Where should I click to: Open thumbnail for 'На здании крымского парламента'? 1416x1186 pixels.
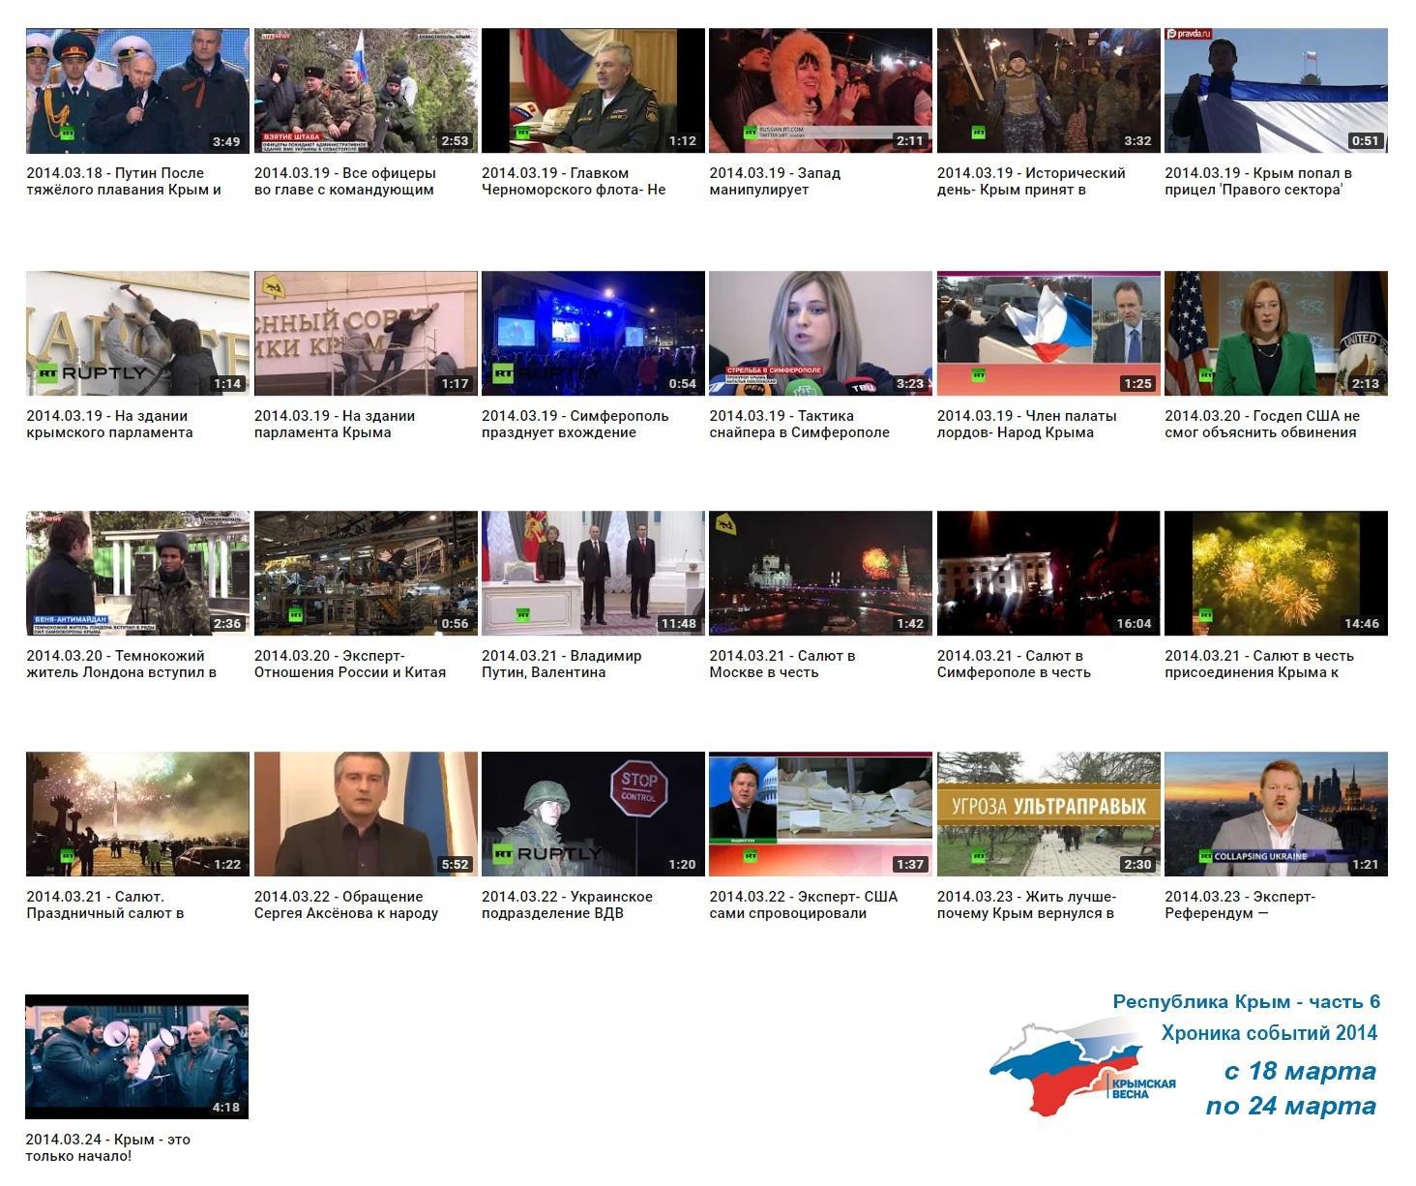pyautogui.click(x=137, y=334)
